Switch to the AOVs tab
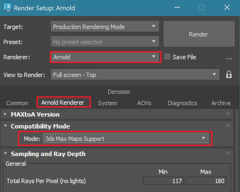240x192 pixels. [144, 103]
